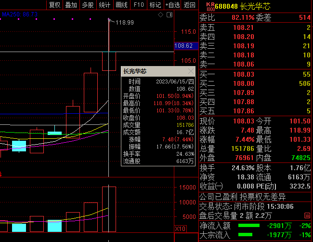Viewport: 313px width, 242px height.
Task: Click 交易状态: 闭市阶段 status line
Action: coord(247,206)
